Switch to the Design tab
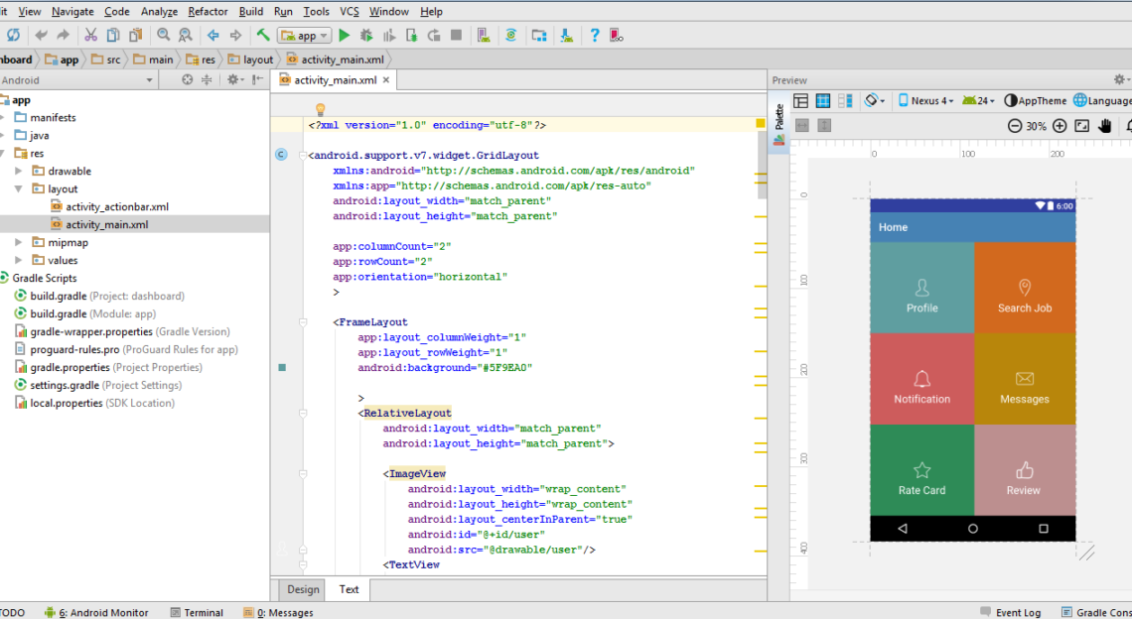This screenshot has height=619, width=1132. coord(303,589)
